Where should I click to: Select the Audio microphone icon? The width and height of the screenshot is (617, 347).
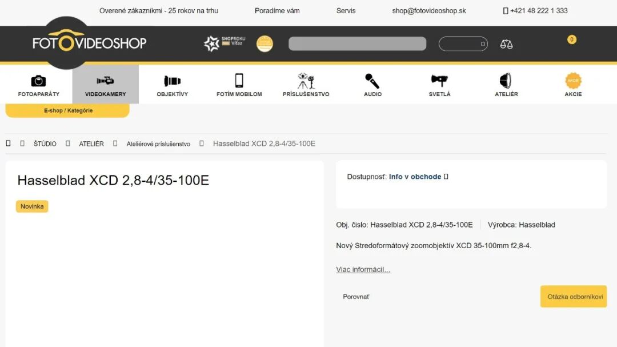click(x=372, y=81)
